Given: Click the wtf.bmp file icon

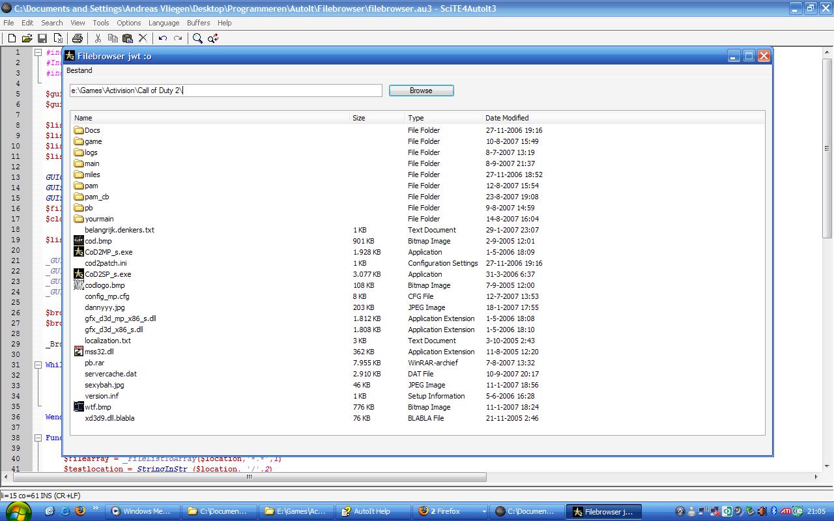Looking at the screenshot, I should [79, 407].
